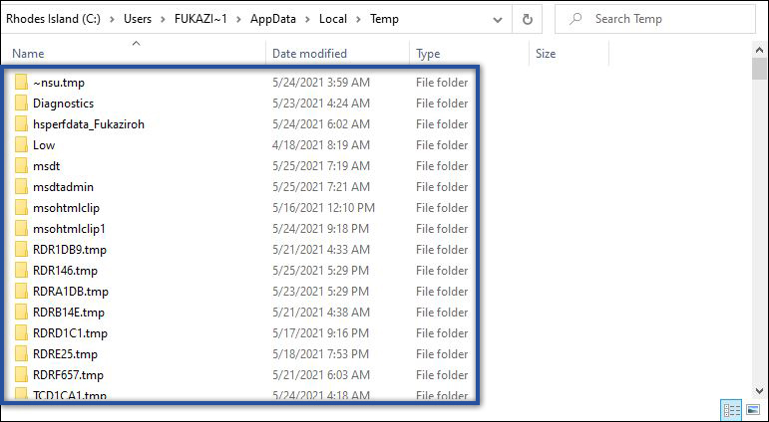Expand chevron after Local breadcrumb
Viewport: 769px width, 422px height.
[358, 19]
